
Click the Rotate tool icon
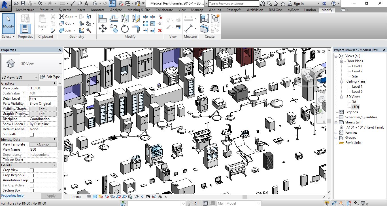[125, 29]
